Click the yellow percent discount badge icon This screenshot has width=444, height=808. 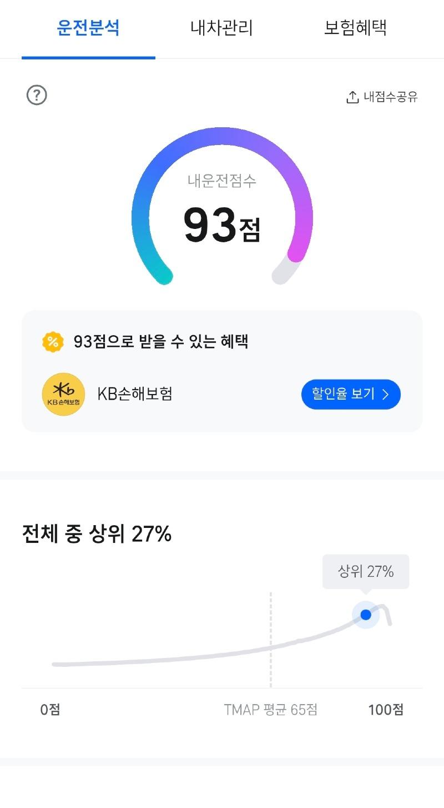point(53,342)
